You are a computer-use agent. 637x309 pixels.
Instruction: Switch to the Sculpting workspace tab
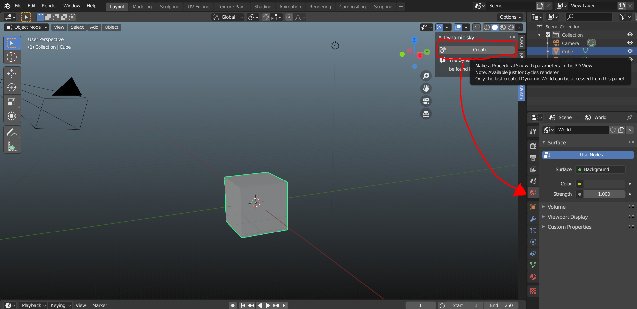pyautogui.click(x=169, y=6)
